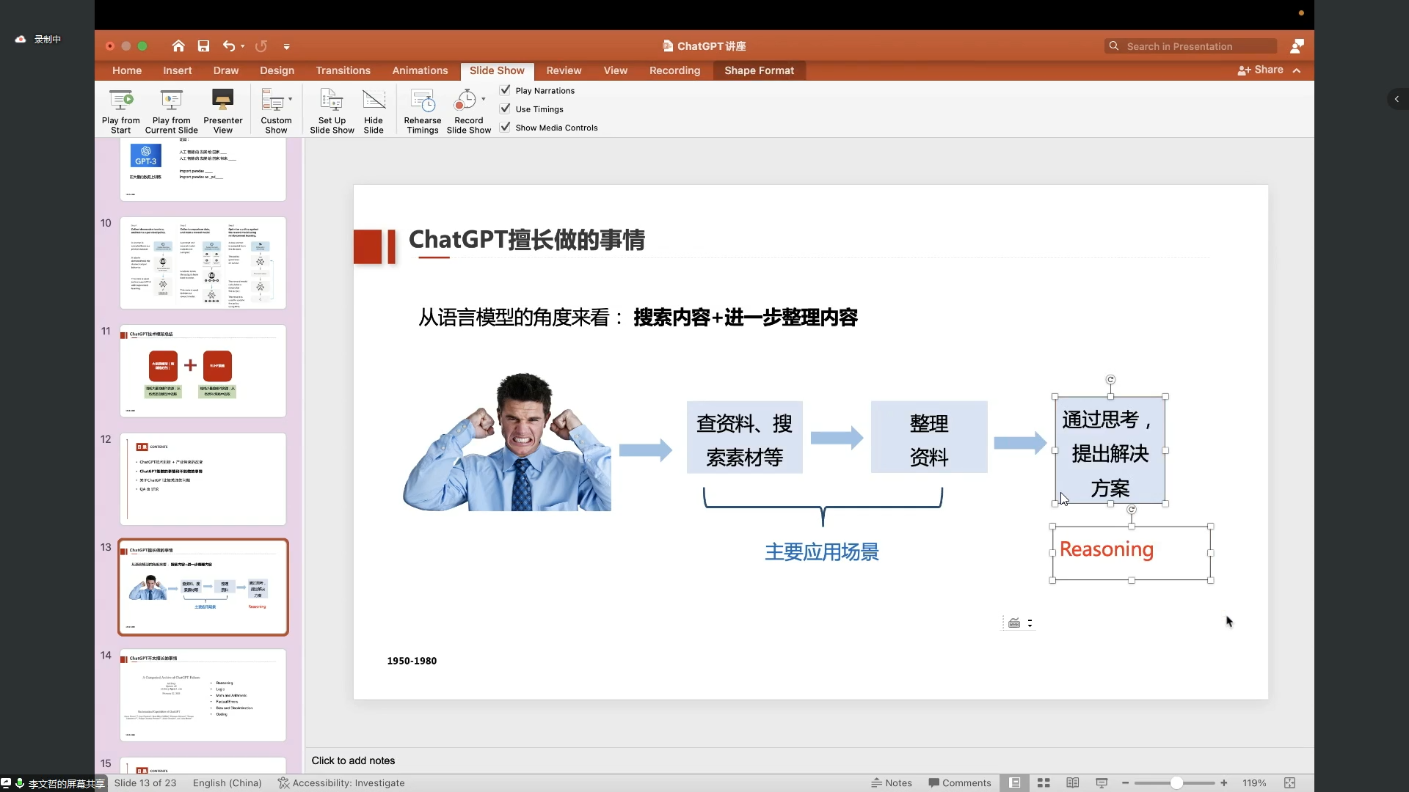Switch to Normal view icon
Image resolution: width=1409 pixels, height=792 pixels.
point(1014,783)
